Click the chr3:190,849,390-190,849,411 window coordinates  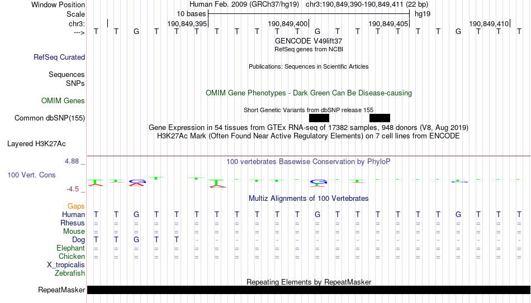coord(354,4)
